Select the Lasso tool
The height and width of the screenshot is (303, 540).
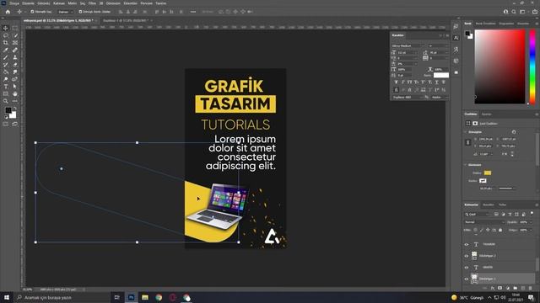[x=6, y=35]
